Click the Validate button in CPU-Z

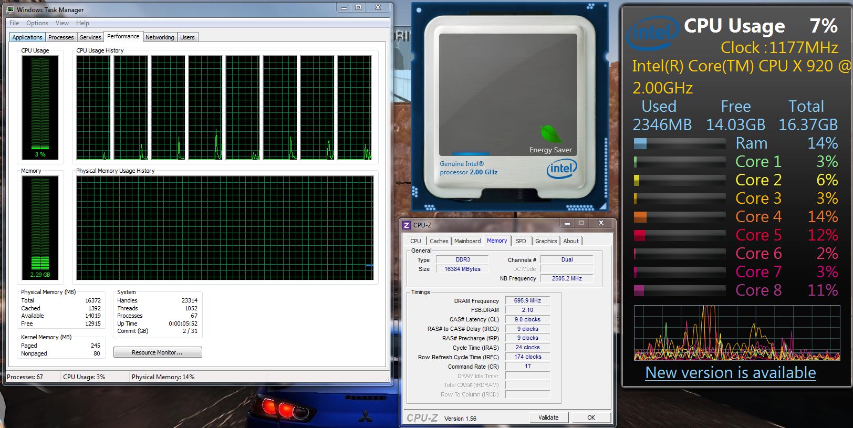[x=548, y=417]
